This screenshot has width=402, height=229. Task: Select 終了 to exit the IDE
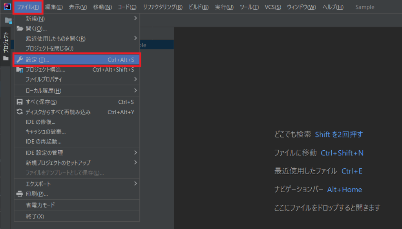point(35,216)
